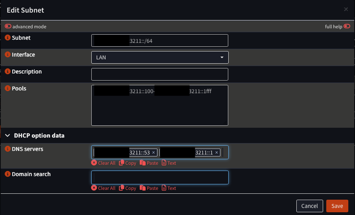This screenshot has height=215, width=355.
Task: Cancel editing the subnet
Action: pos(309,206)
